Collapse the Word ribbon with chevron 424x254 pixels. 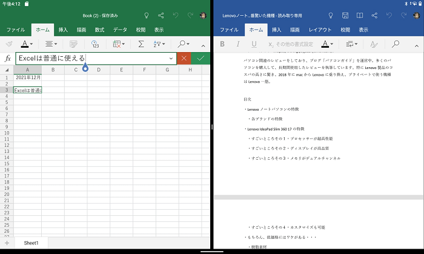[417, 46]
